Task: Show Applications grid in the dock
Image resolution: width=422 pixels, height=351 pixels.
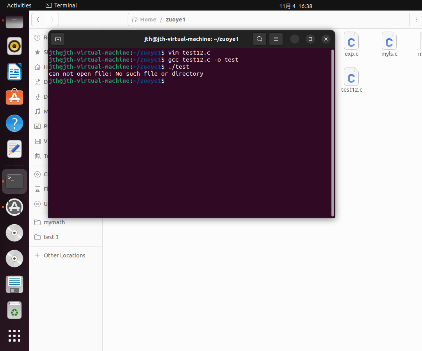Action: [x=14, y=336]
